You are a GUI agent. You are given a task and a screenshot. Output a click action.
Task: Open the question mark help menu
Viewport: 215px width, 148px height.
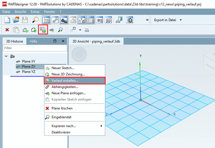[60, 12]
